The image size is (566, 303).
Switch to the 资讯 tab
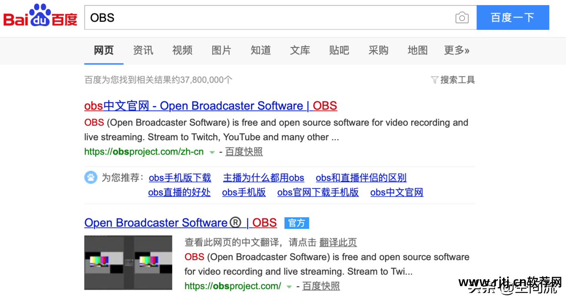click(x=143, y=50)
